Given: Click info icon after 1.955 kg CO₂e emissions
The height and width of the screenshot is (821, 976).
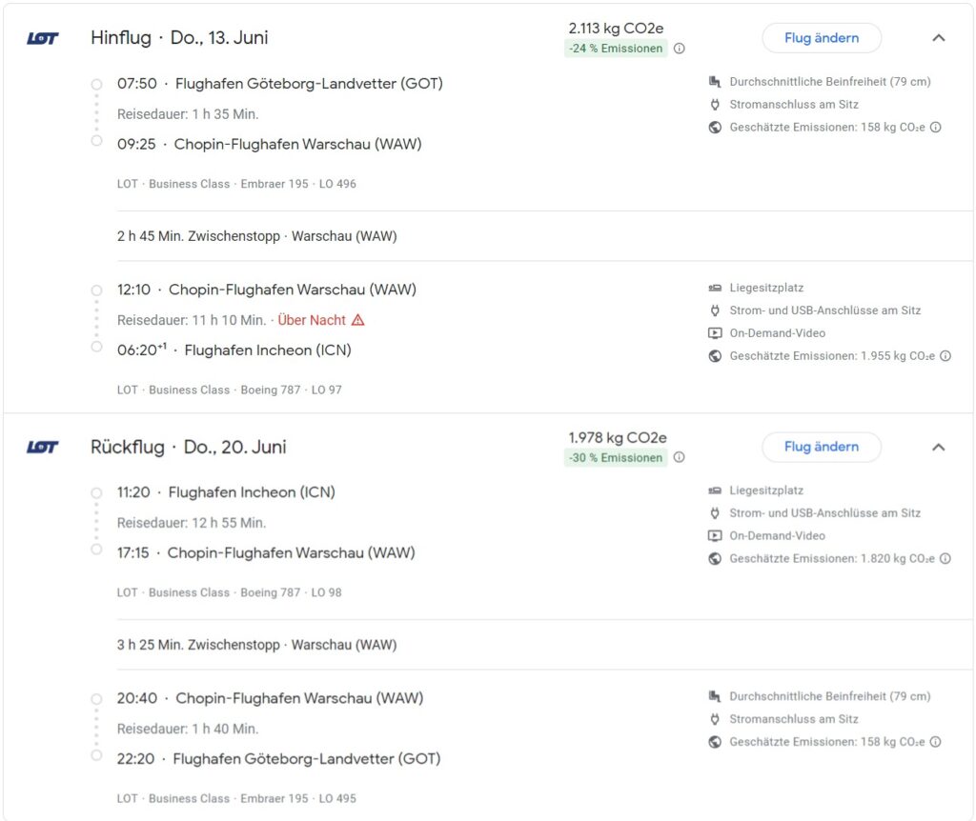Looking at the screenshot, I should 945,356.
